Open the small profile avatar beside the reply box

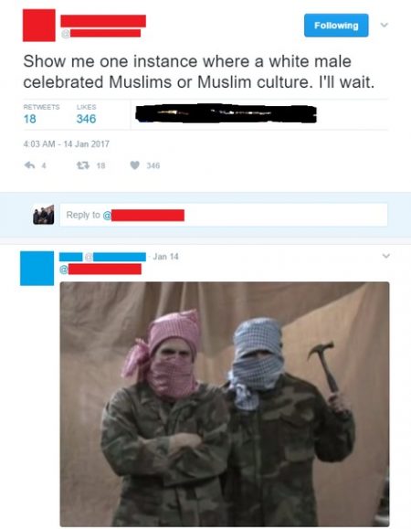[44, 215]
